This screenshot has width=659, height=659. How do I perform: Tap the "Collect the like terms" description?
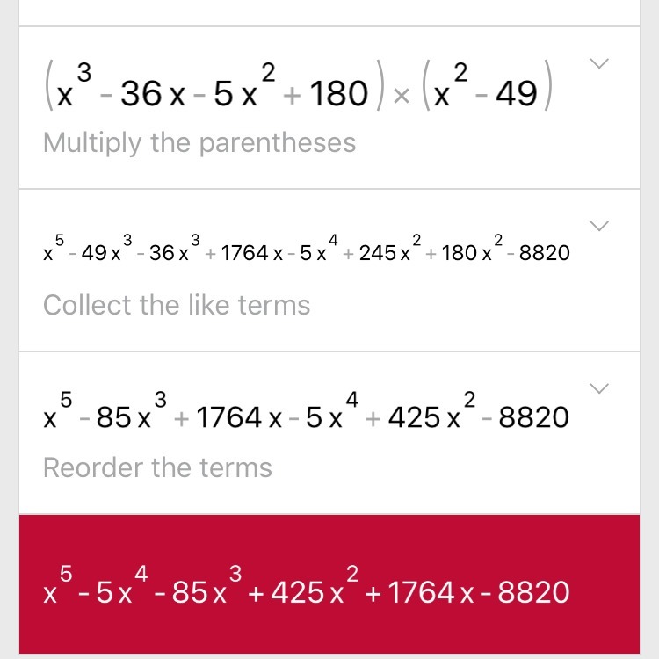tap(177, 305)
